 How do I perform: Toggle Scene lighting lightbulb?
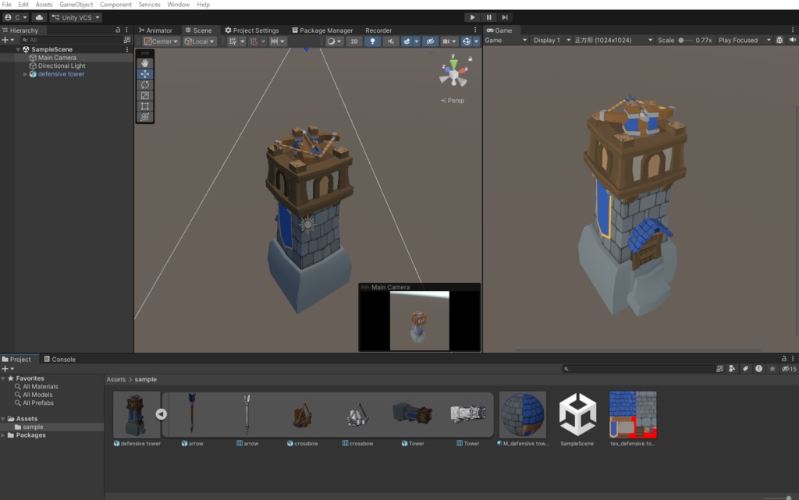coord(372,41)
